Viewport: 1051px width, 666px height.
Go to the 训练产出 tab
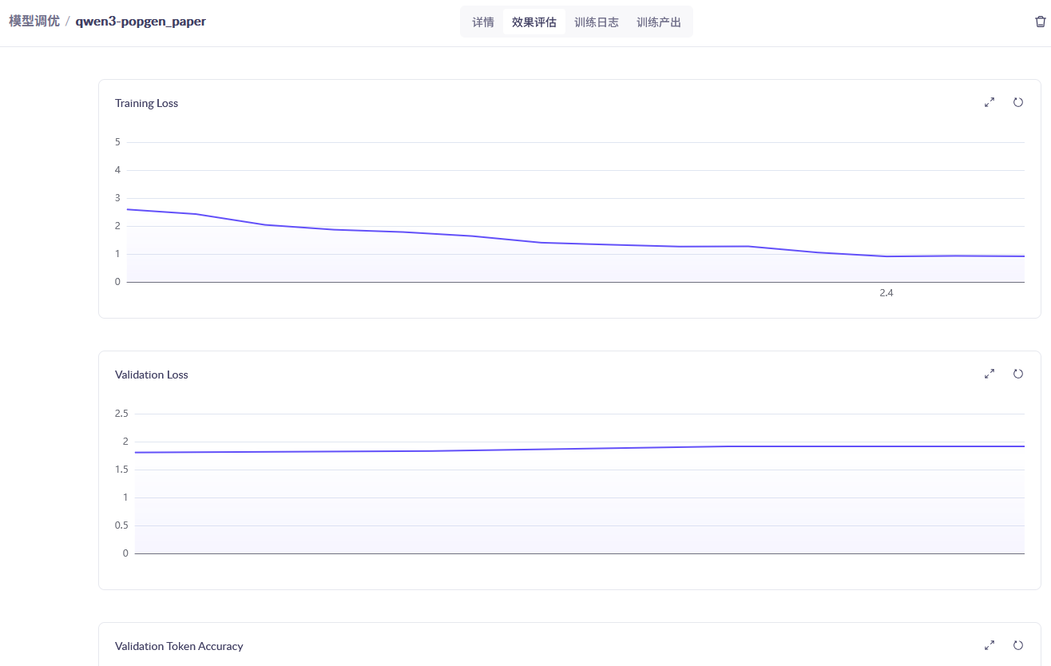pyautogui.click(x=659, y=22)
